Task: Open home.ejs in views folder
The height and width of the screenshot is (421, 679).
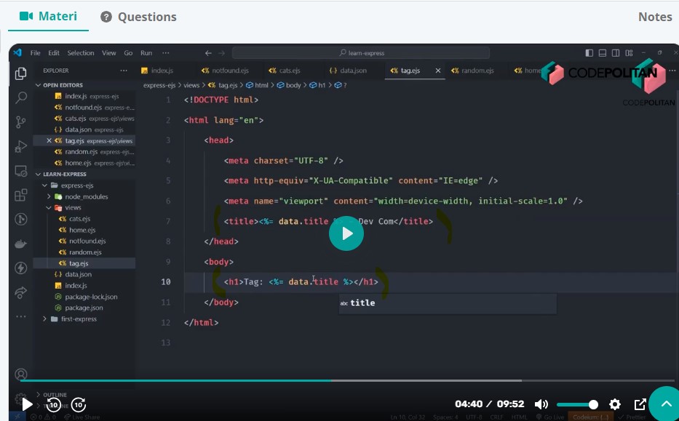Action: point(82,230)
